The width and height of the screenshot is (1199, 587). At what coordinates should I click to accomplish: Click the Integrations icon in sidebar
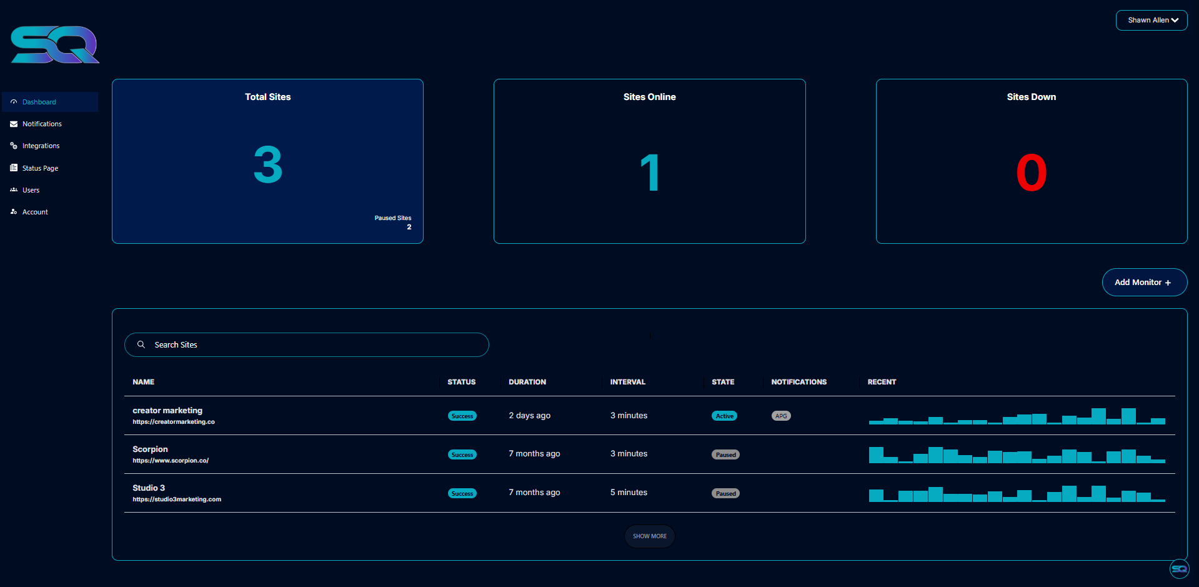click(x=14, y=146)
